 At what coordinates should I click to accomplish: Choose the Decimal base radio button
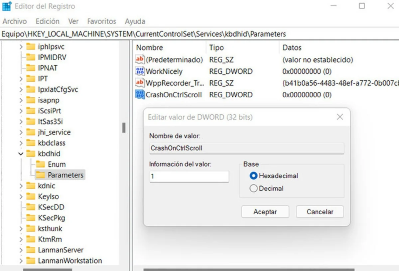[x=253, y=188]
